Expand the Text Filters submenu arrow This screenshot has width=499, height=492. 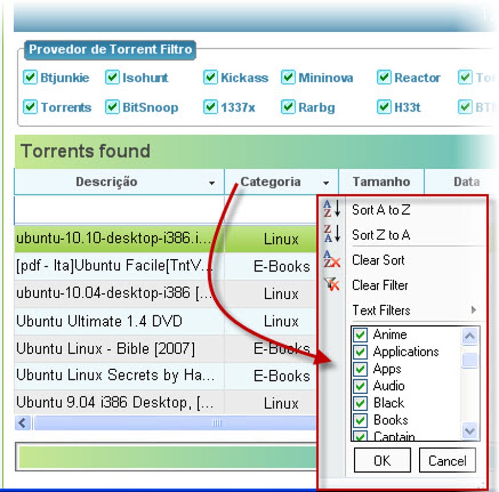[x=474, y=310]
